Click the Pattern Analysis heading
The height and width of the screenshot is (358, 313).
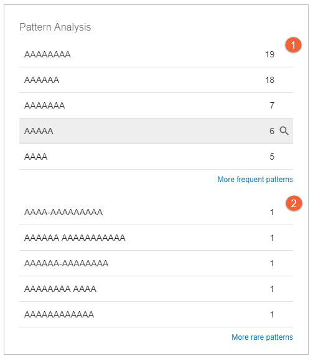[x=55, y=27]
